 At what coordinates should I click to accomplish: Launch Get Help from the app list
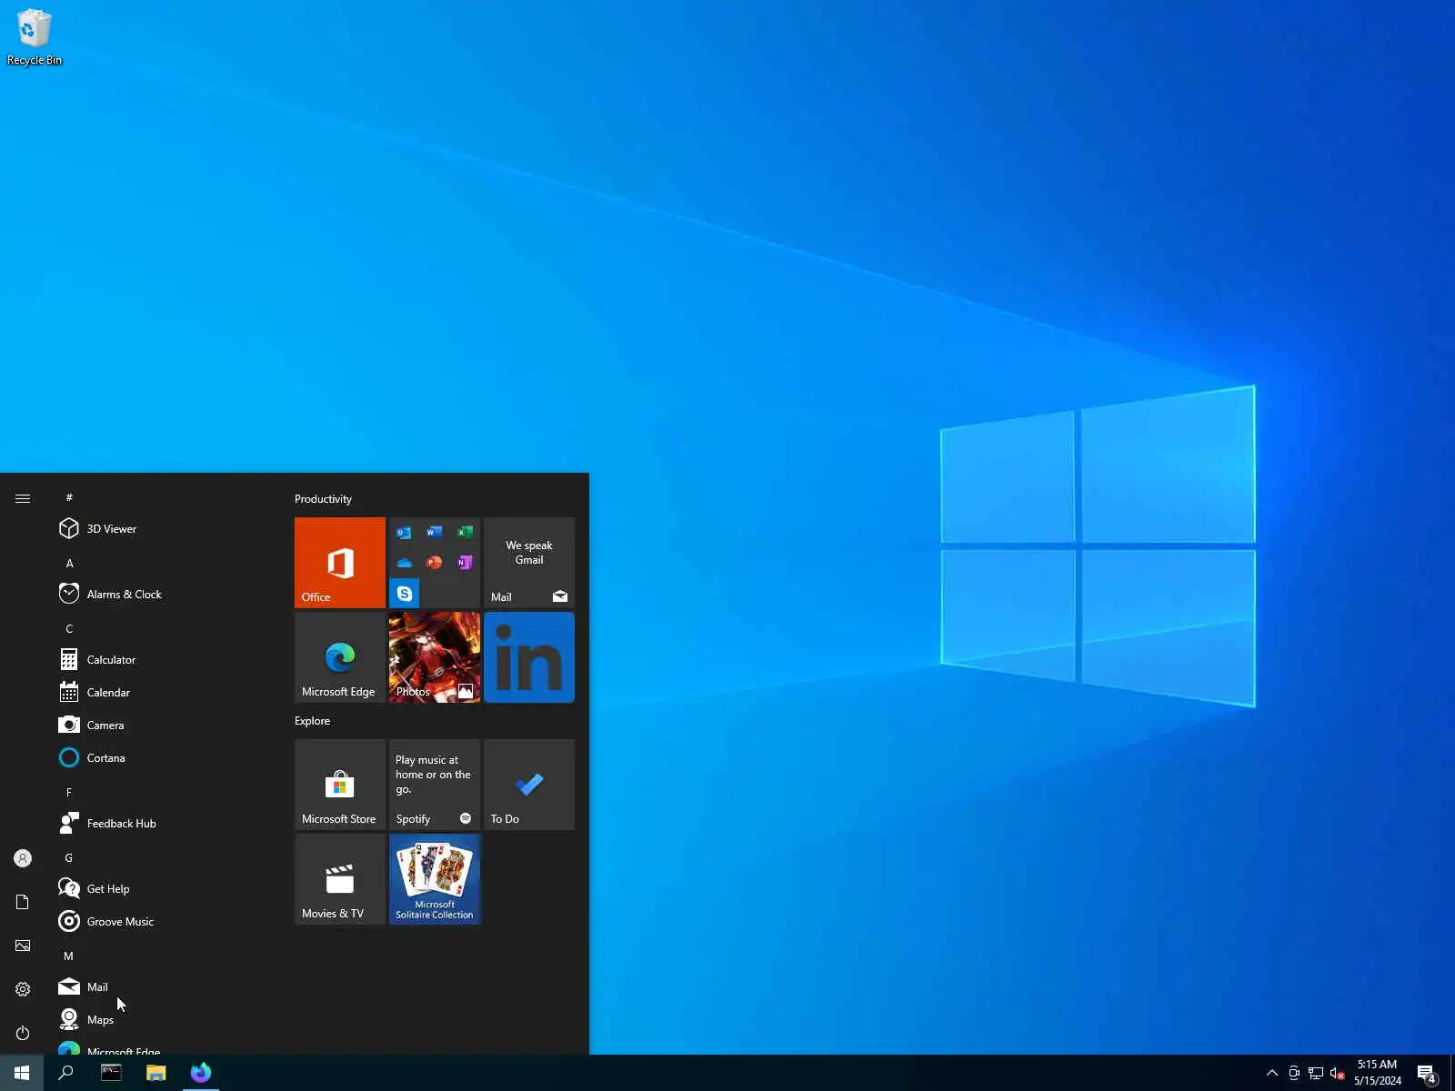(x=164, y=889)
